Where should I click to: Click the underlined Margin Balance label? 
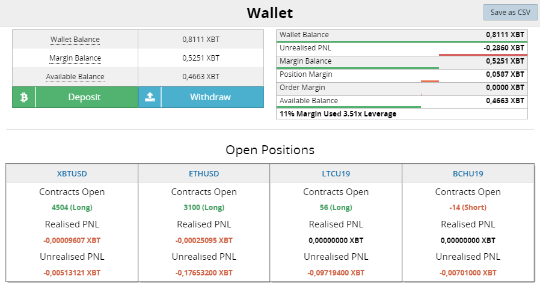pos(75,58)
